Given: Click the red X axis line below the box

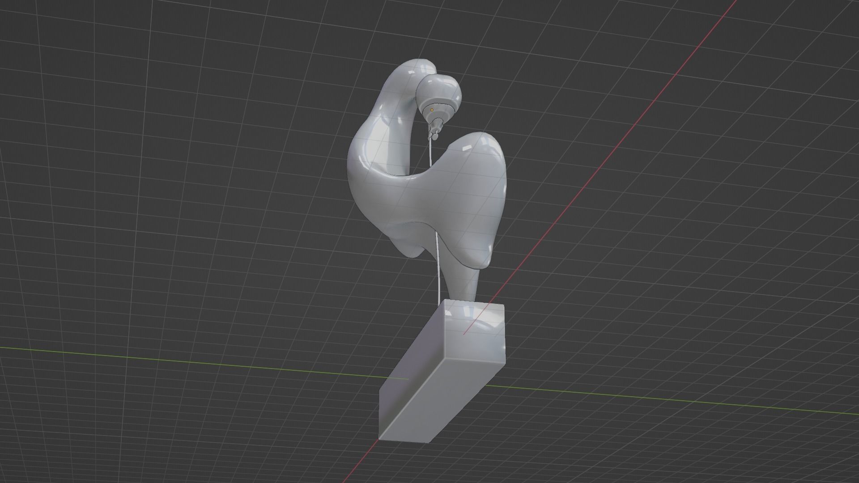Looking at the screenshot, I should [x=358, y=465].
